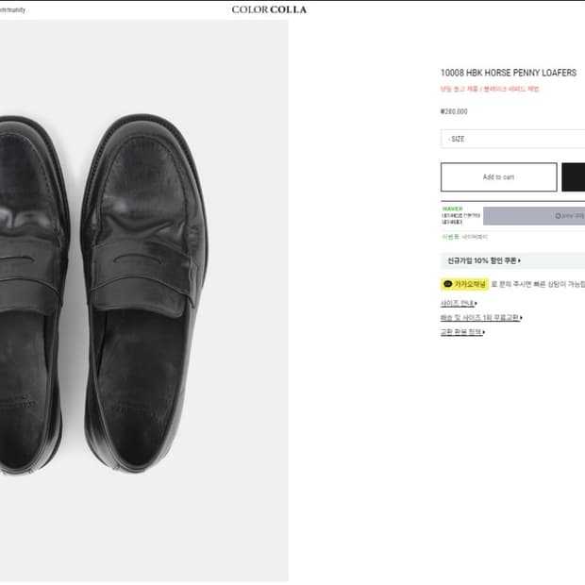Click the ₩280,000 price

pyautogui.click(x=454, y=111)
